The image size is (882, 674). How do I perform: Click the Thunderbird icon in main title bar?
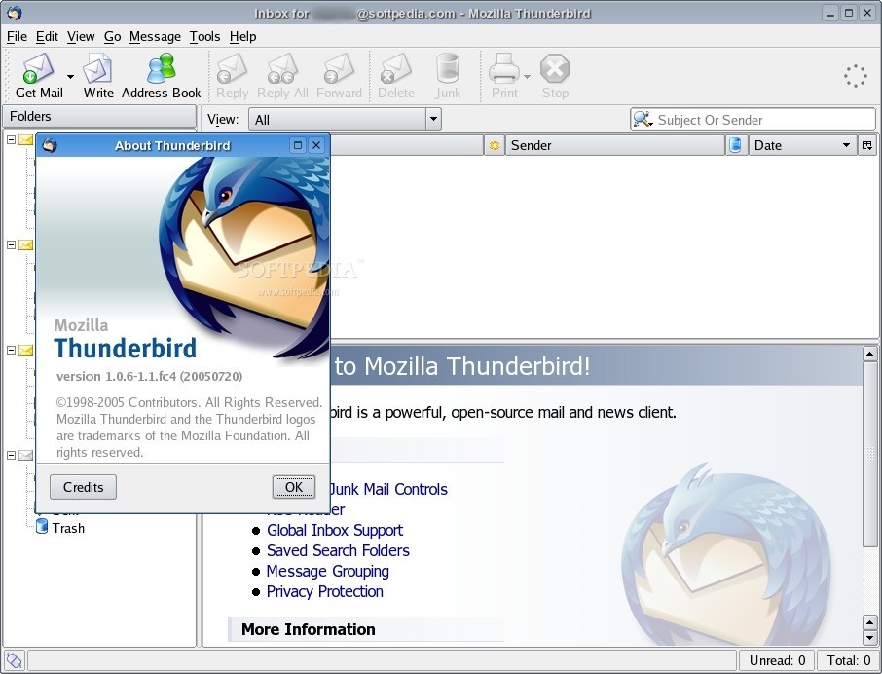pos(14,13)
